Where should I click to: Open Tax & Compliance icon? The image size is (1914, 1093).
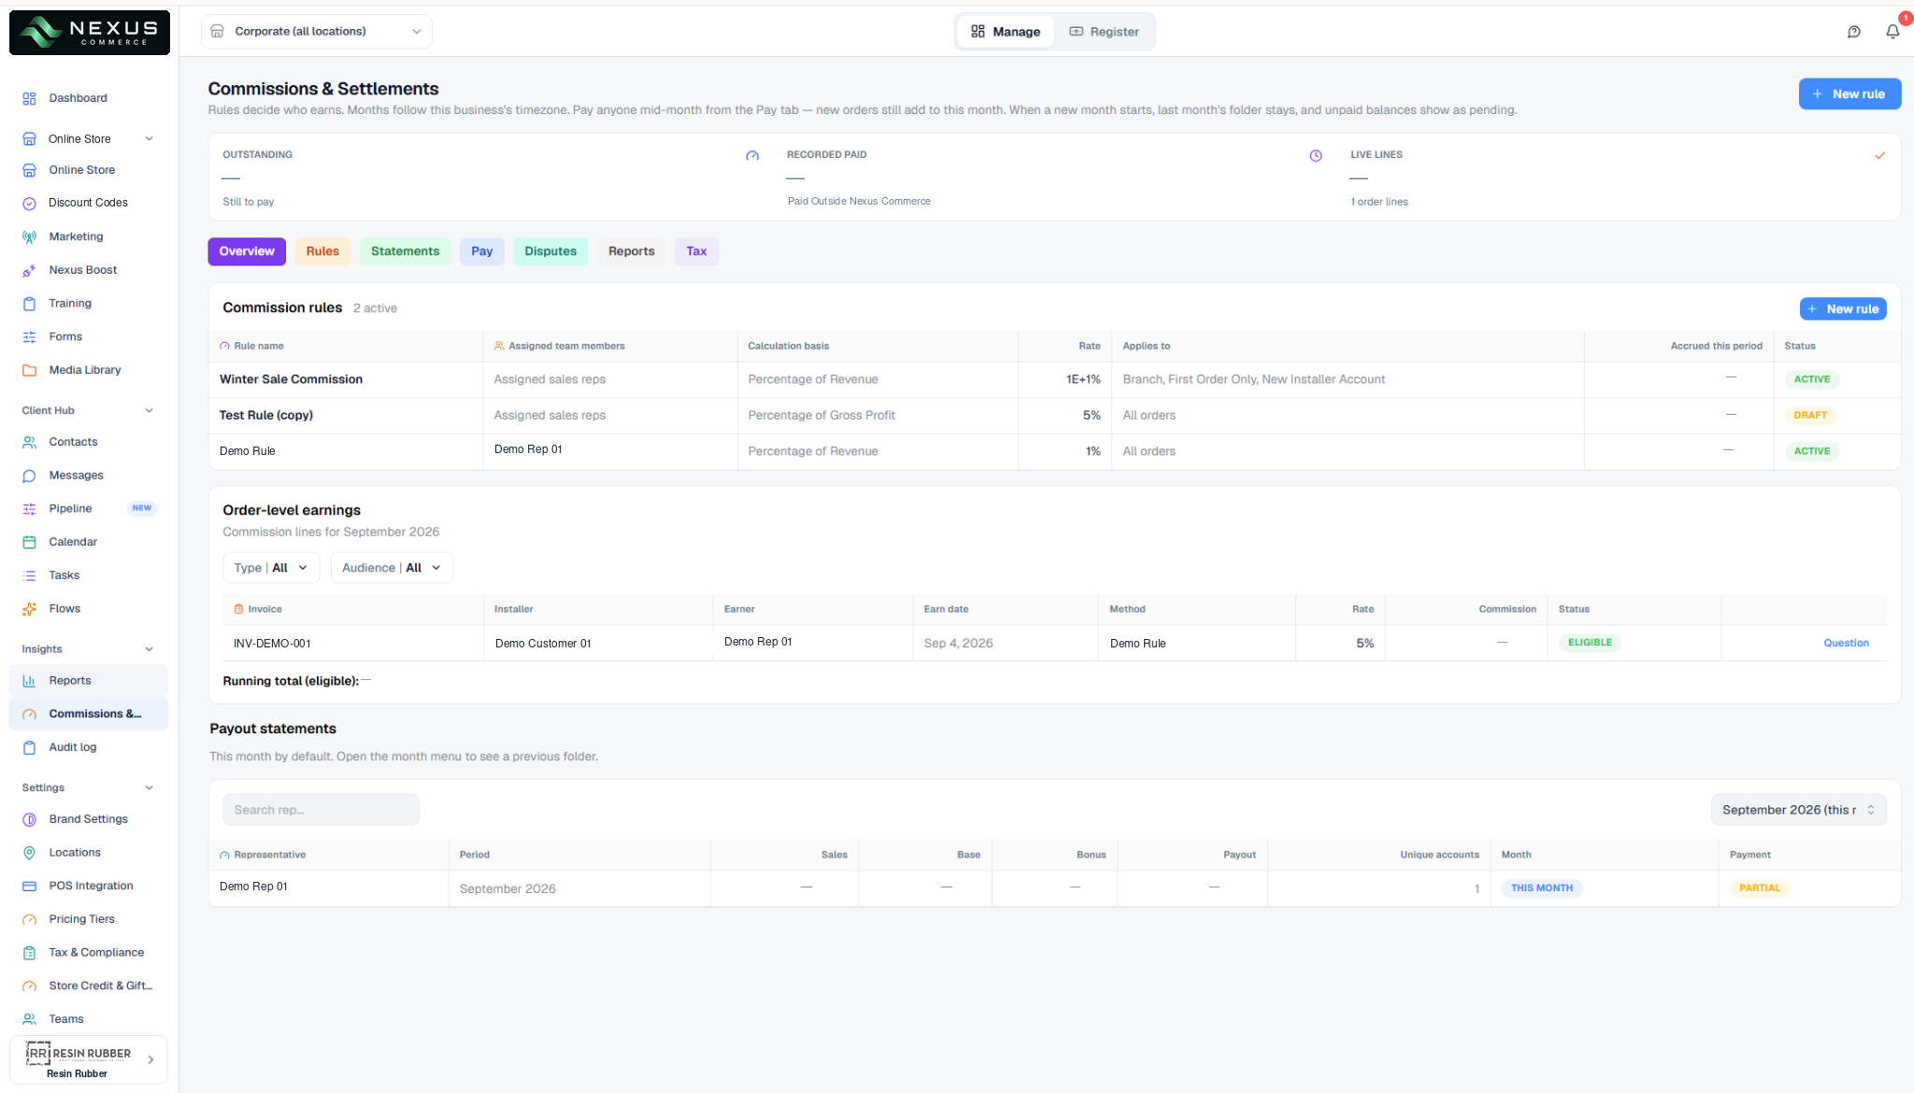click(29, 953)
